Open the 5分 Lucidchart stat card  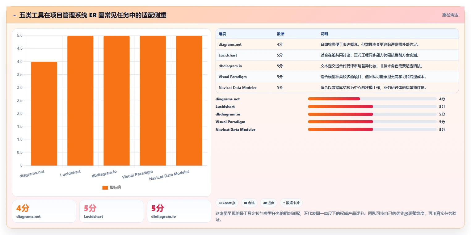click(111, 211)
